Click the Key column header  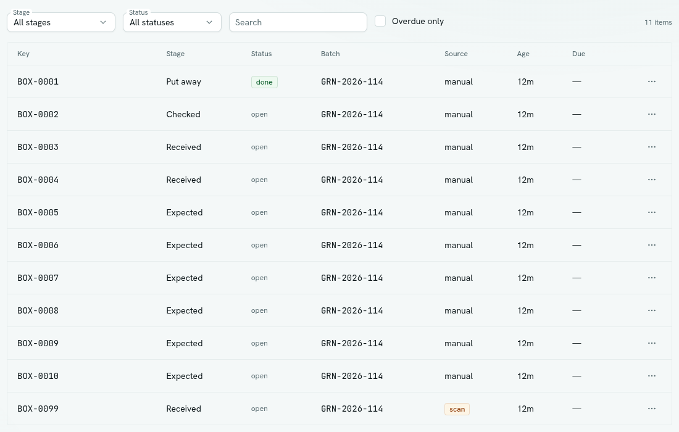[x=23, y=54]
